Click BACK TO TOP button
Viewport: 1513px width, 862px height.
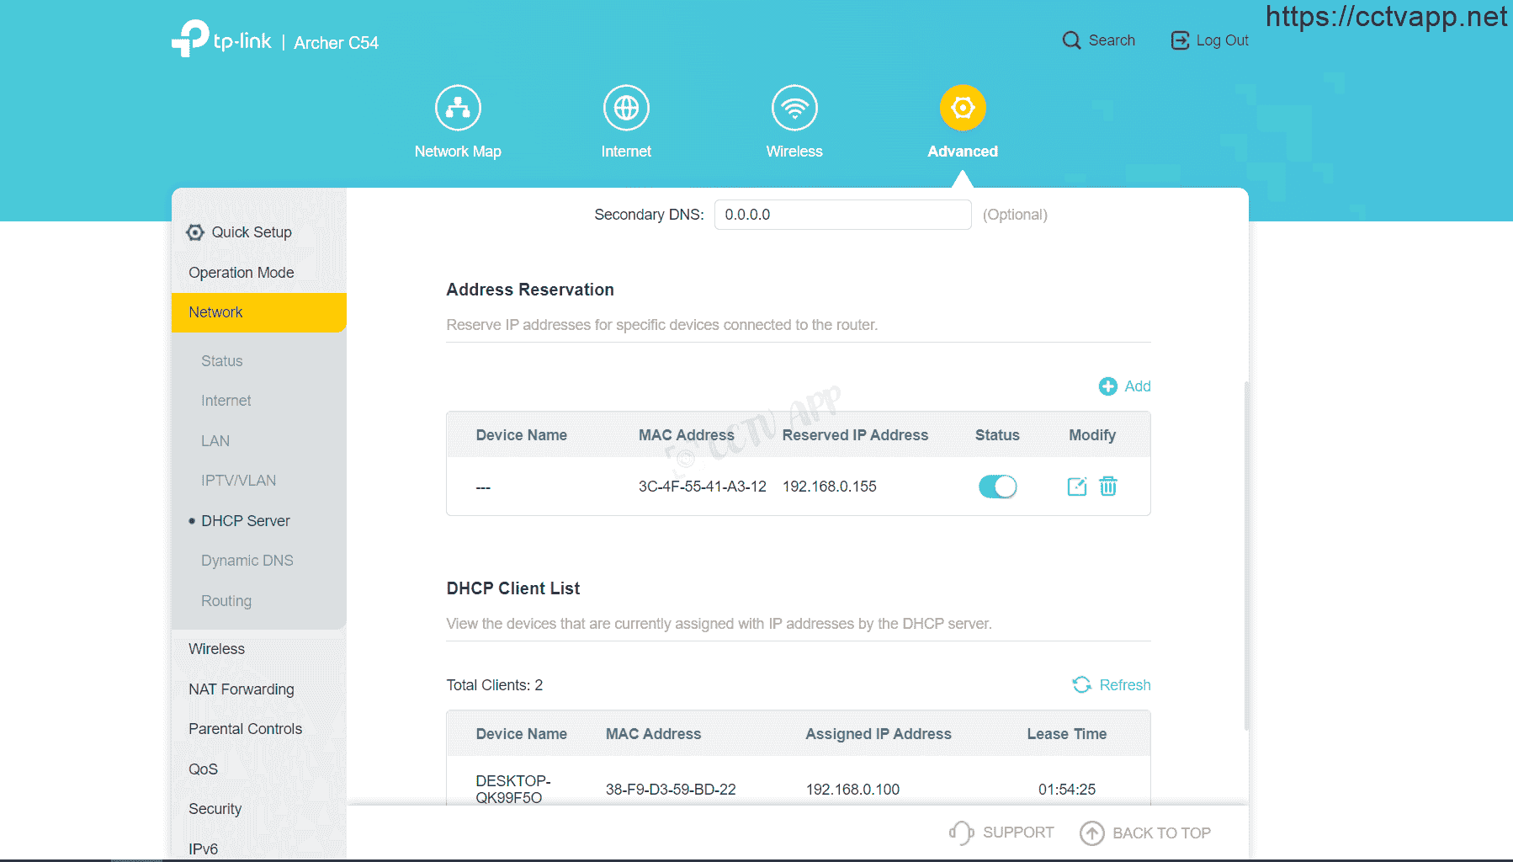coord(1145,833)
